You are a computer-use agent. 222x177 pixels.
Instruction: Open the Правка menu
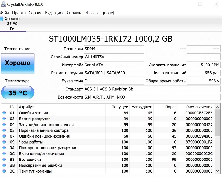19,13
